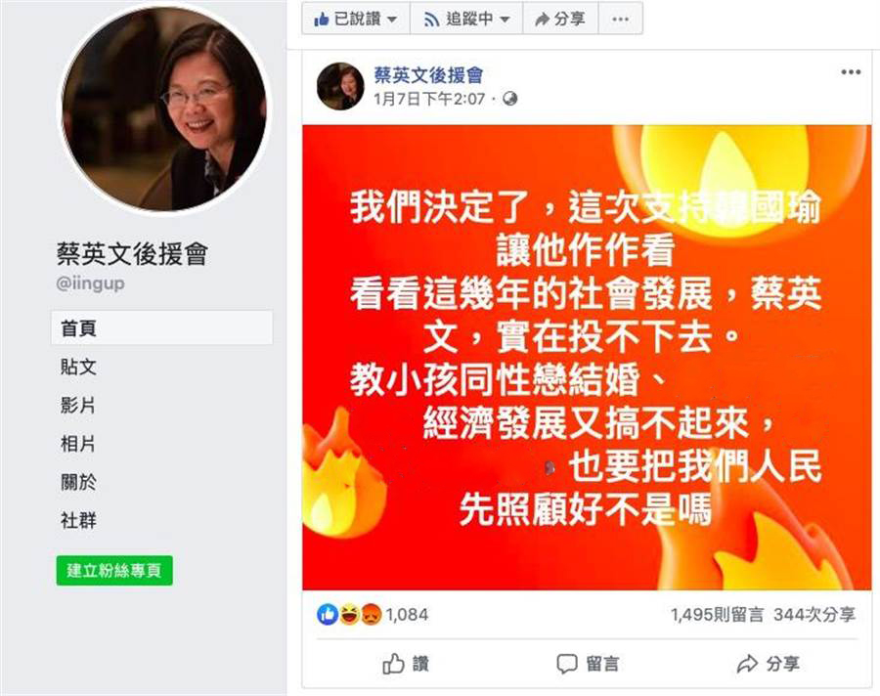Expand the 追蹤中 following dropdown

(466, 20)
